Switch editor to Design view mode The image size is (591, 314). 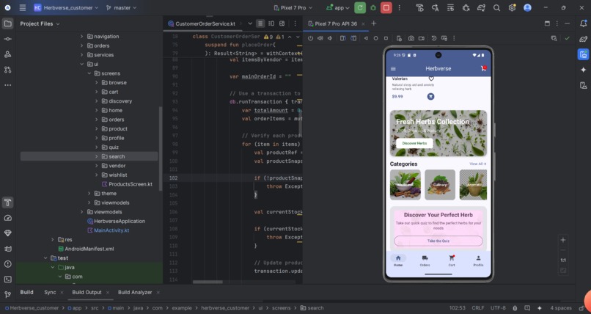[282, 23]
